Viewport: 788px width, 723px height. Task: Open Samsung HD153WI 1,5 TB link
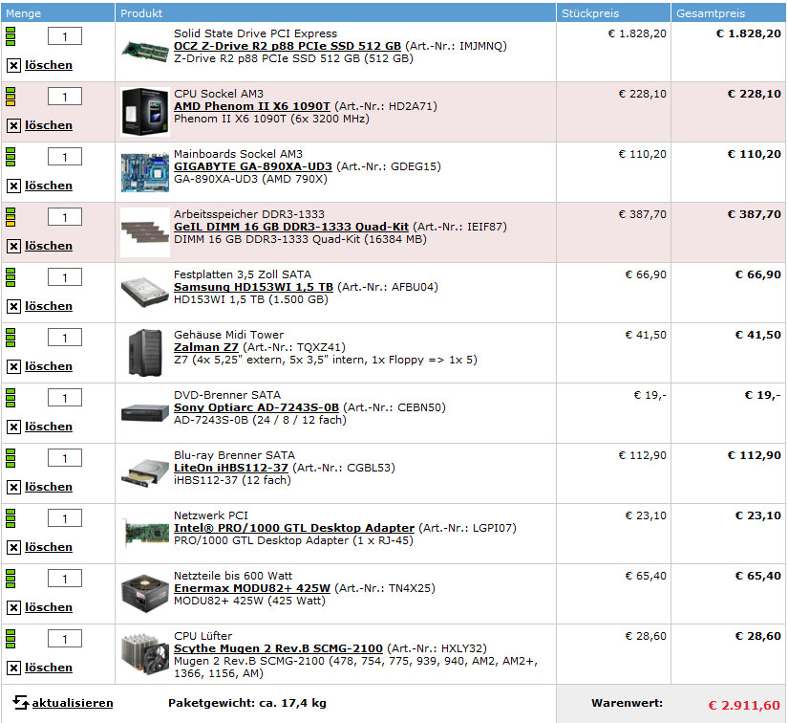(253, 287)
